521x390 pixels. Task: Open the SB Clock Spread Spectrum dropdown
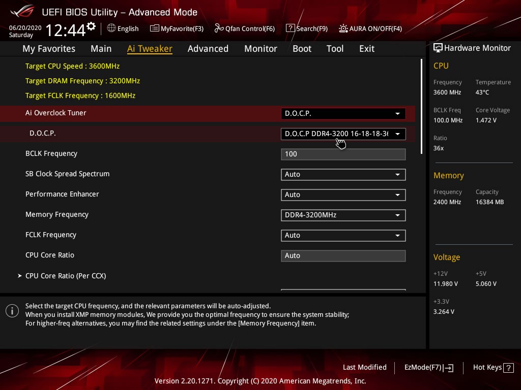(x=343, y=175)
